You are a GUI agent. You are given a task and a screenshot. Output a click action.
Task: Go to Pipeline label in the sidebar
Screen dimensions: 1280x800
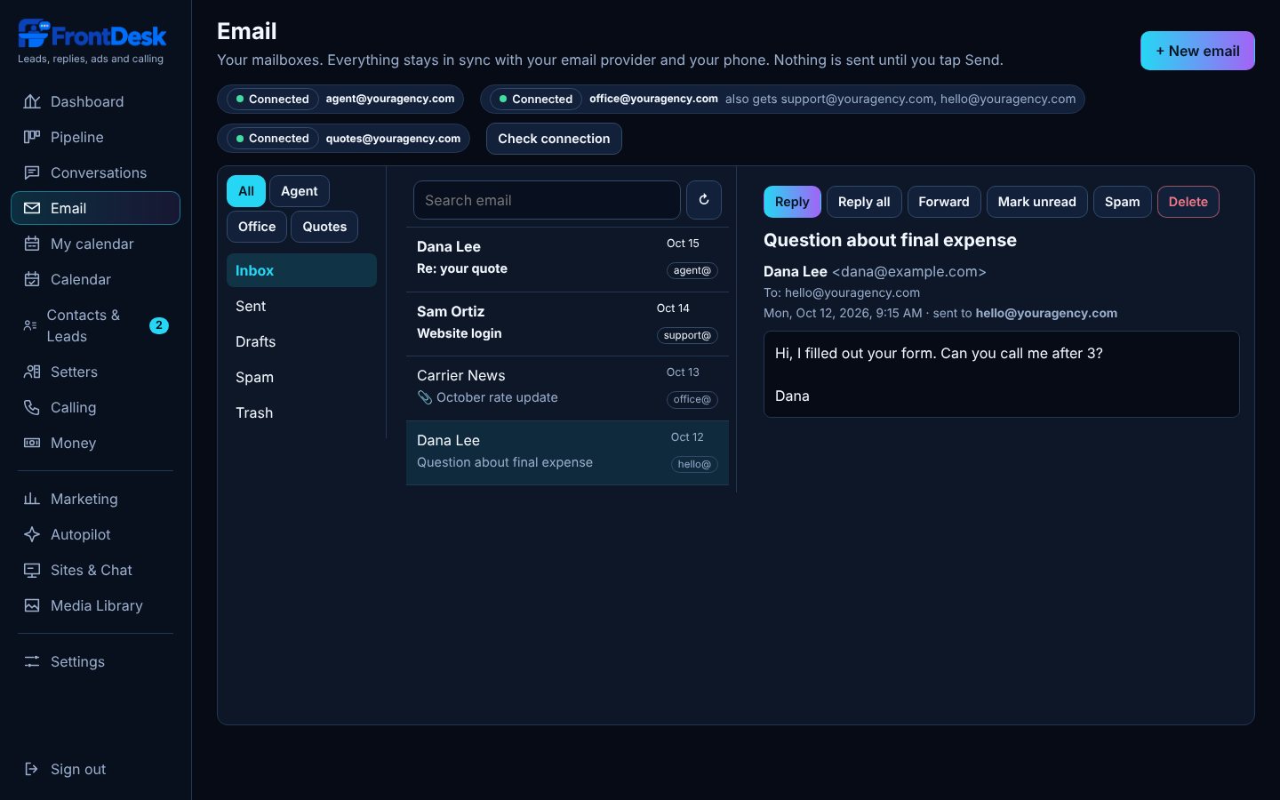[77, 137]
